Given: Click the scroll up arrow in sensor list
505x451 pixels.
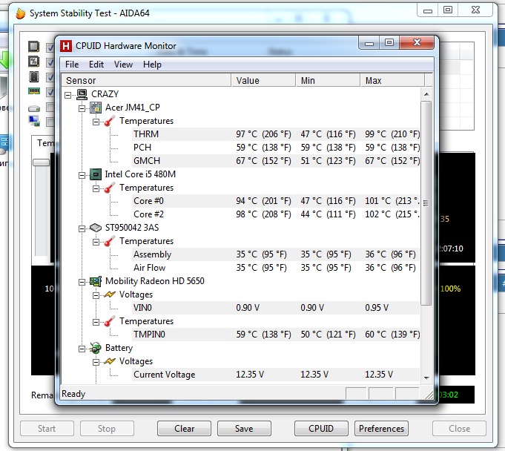Looking at the screenshot, I should coord(426,94).
